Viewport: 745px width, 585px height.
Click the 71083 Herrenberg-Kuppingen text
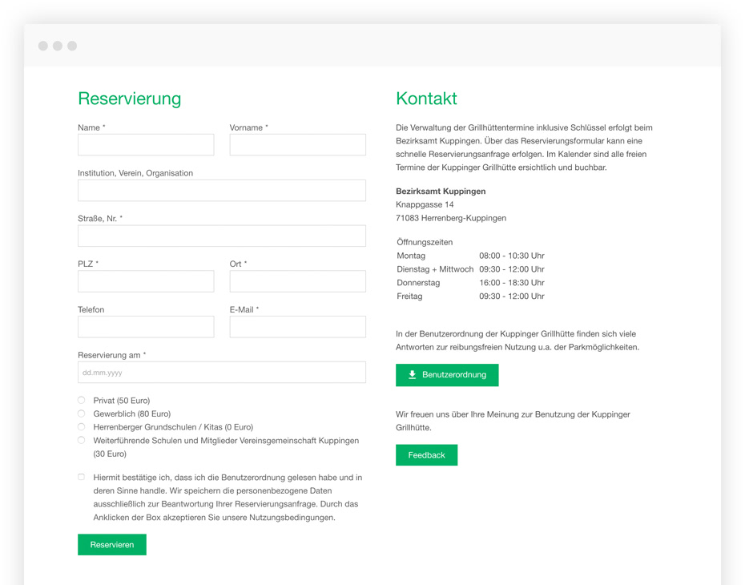click(x=451, y=218)
